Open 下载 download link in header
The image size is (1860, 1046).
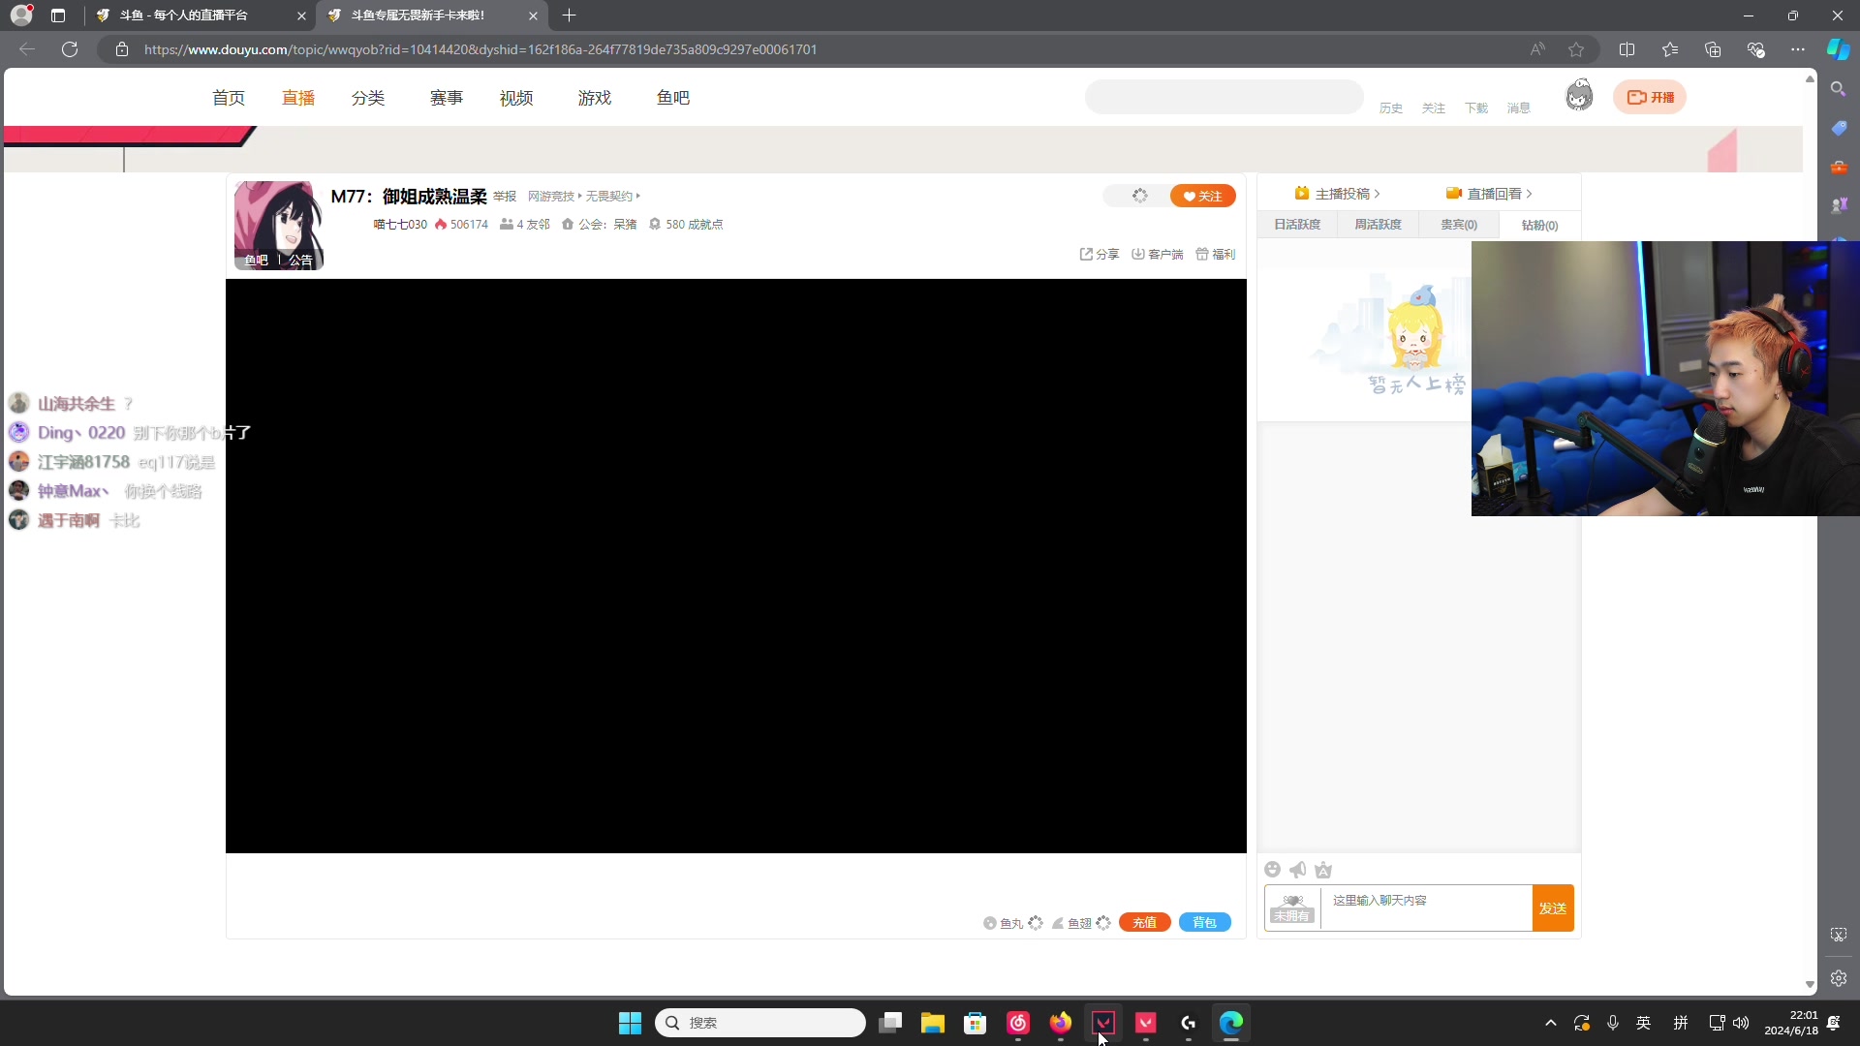tap(1476, 108)
